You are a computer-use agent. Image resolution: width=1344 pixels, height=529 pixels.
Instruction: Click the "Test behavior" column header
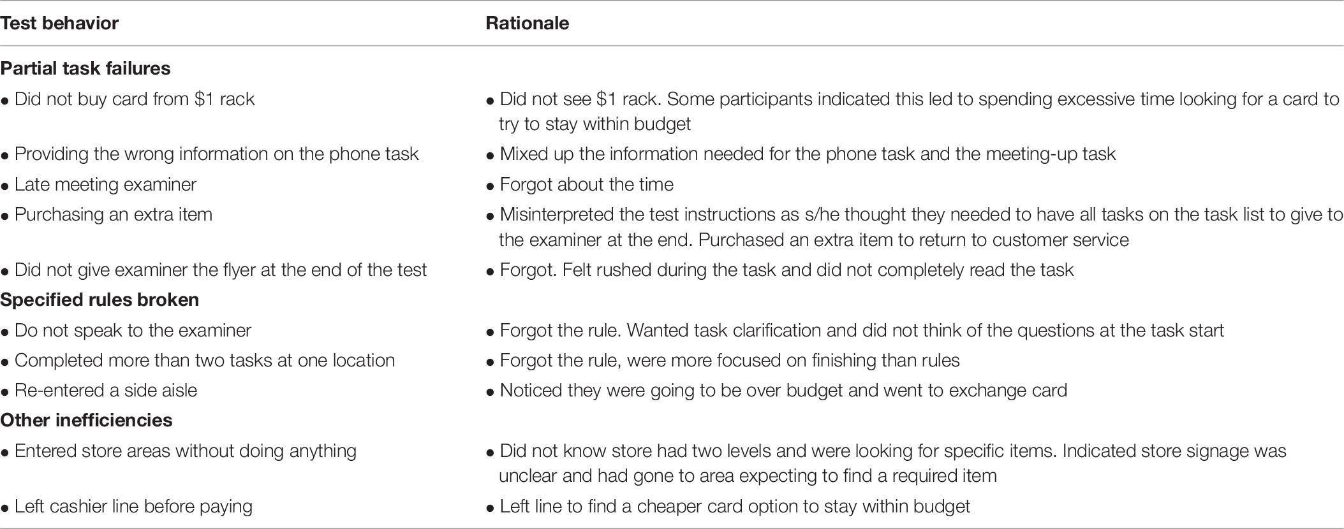[x=59, y=24]
